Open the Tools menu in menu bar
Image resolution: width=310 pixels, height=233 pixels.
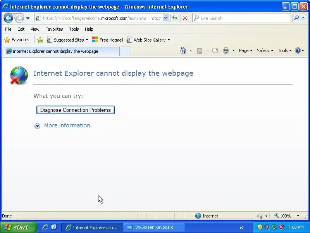point(74,29)
